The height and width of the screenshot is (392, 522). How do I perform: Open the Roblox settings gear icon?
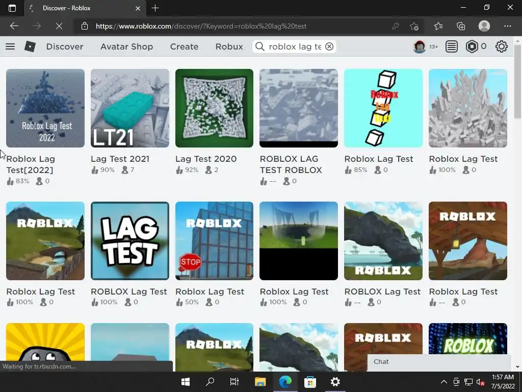(x=502, y=46)
